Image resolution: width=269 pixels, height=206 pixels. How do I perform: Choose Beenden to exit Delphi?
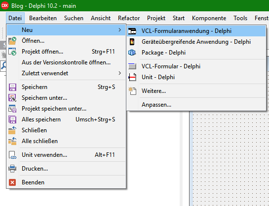[66, 182]
